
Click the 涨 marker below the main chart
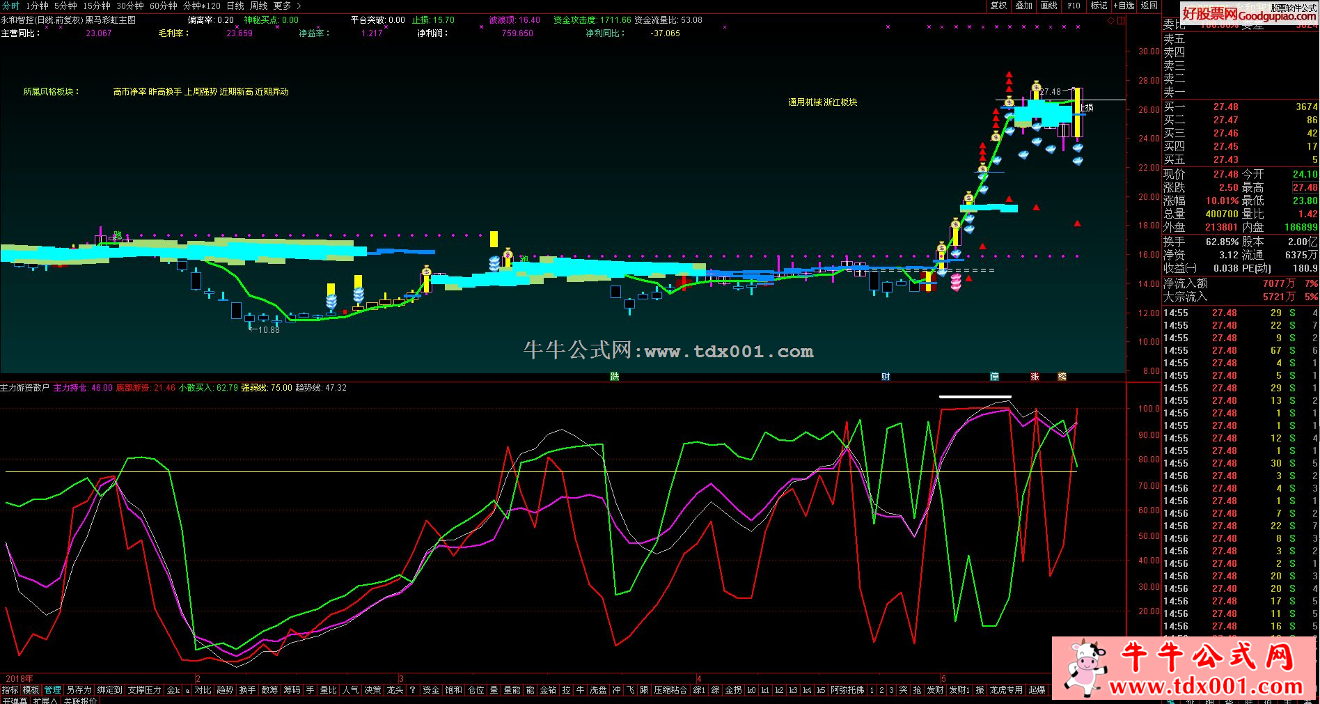[x=1035, y=377]
